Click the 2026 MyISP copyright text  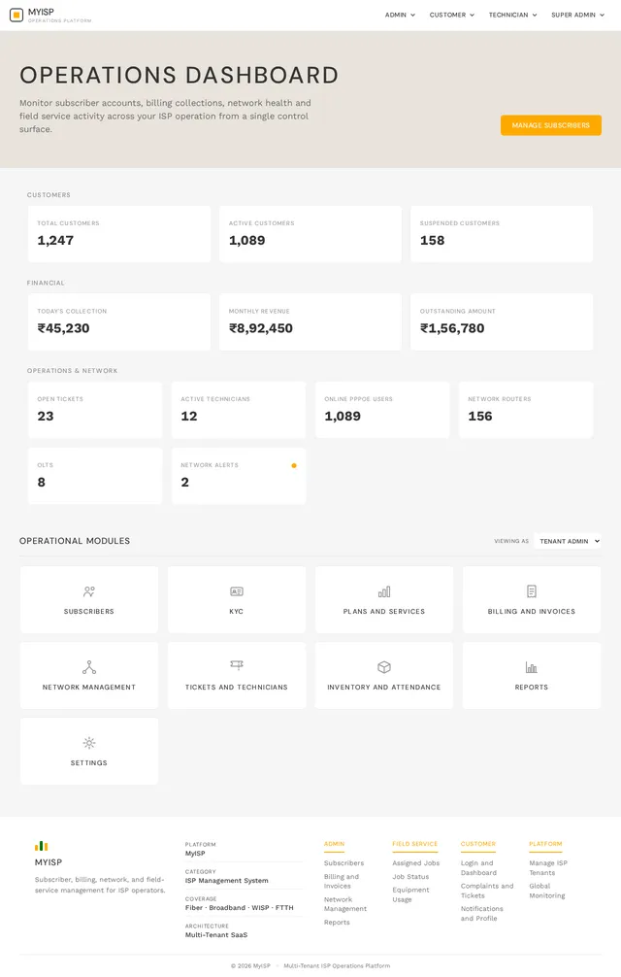coord(250,965)
